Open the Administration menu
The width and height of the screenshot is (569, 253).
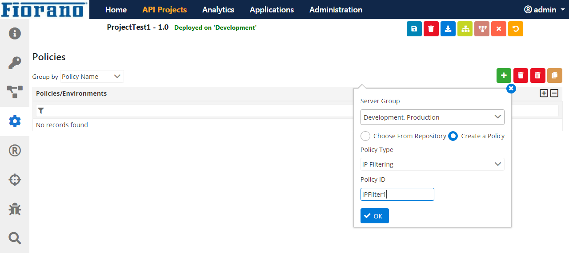point(336,9)
